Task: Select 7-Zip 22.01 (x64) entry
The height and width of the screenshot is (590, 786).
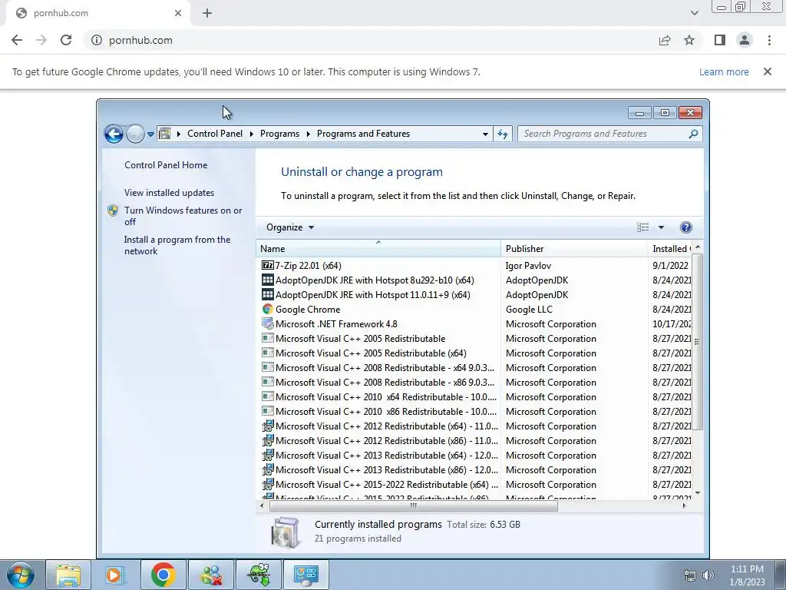Action: [301, 265]
